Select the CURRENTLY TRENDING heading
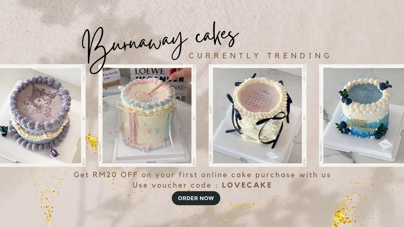 (x=259, y=56)
